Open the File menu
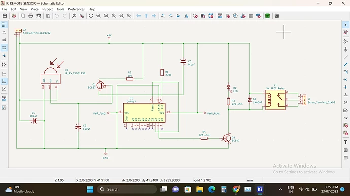Viewport: 350px width, 196px height. pyautogui.click(x=4, y=9)
